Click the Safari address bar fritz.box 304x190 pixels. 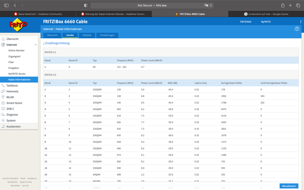152,5
